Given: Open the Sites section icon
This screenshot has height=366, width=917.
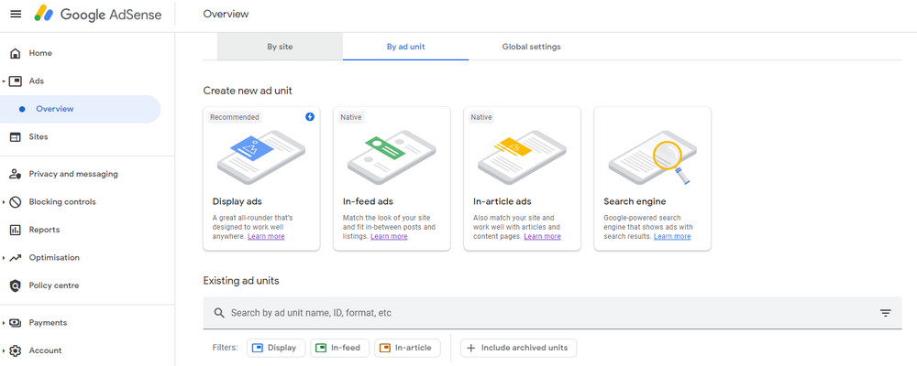Looking at the screenshot, I should (15, 137).
